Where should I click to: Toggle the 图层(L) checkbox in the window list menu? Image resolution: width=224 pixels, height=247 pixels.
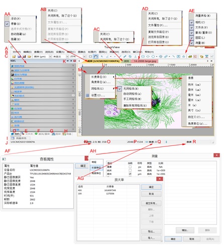tap(192, 38)
